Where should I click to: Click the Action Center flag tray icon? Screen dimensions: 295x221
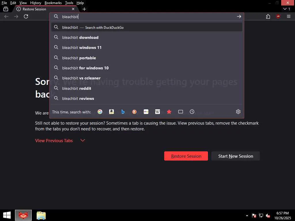[x=254, y=216]
